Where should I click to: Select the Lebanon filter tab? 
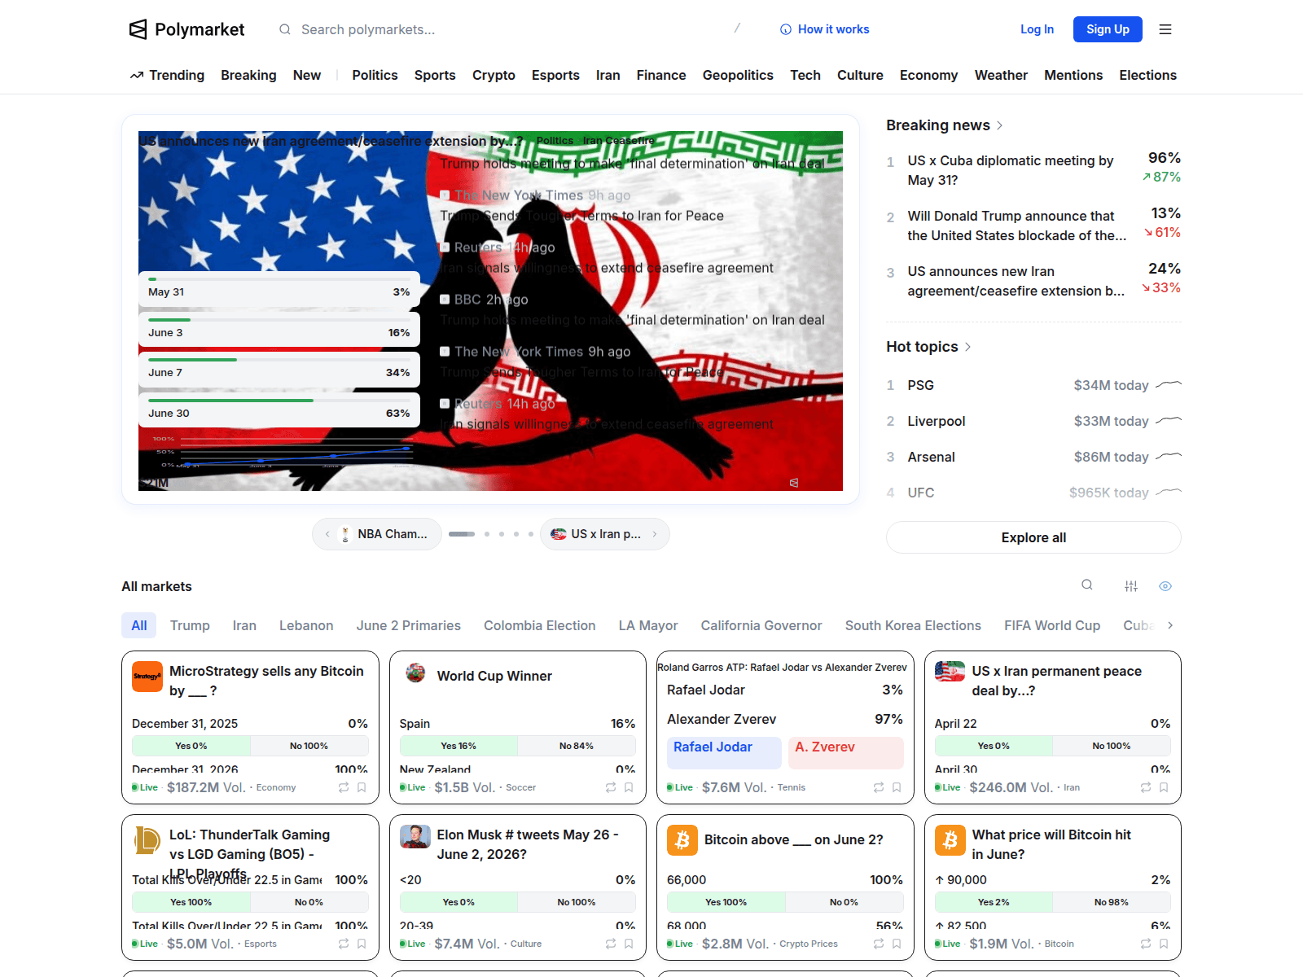306,625
